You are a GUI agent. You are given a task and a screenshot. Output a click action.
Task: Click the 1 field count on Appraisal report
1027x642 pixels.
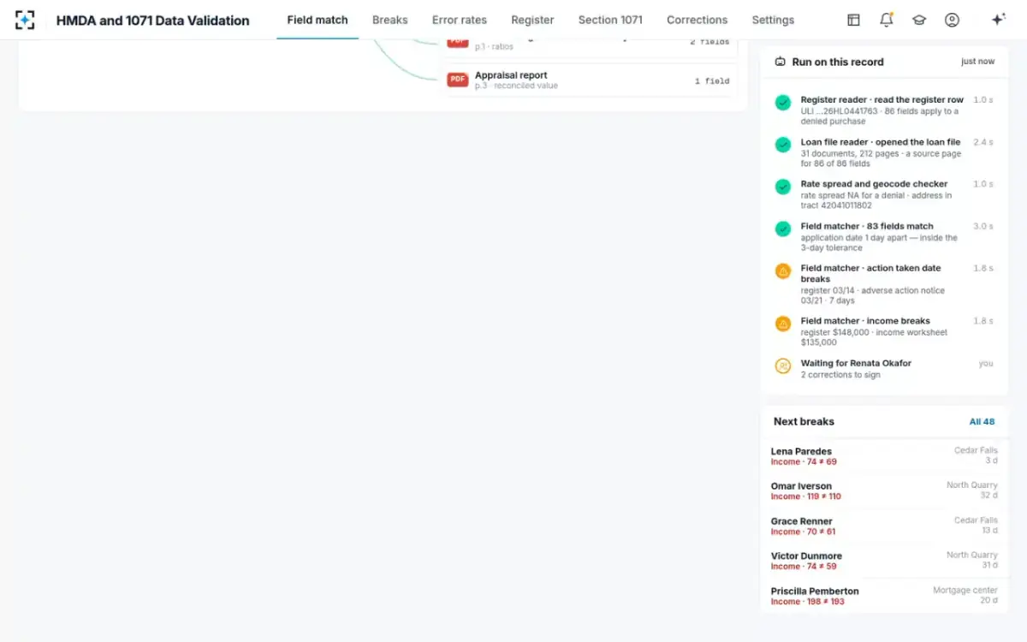(712, 81)
